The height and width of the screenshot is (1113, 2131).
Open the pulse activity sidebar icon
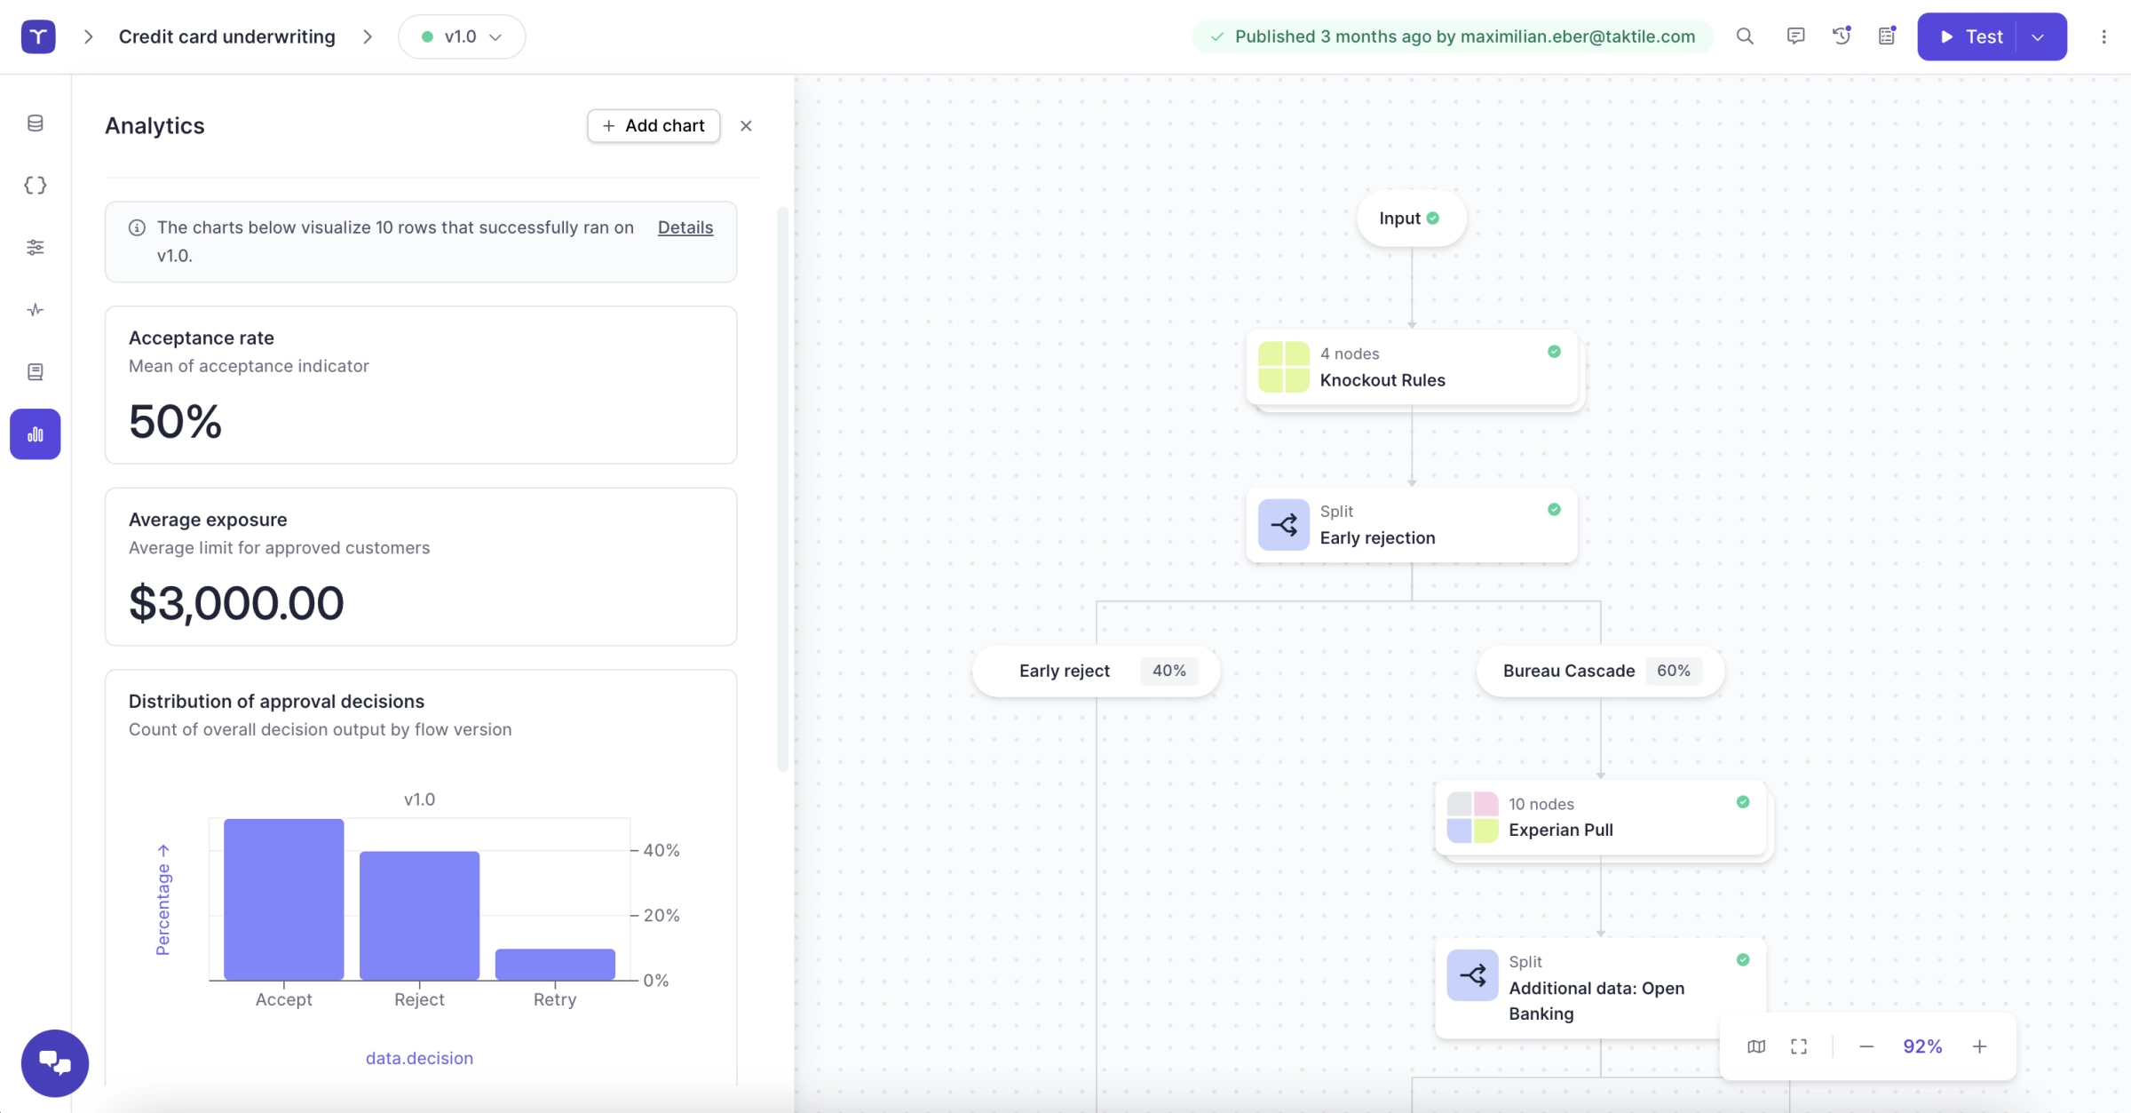tap(36, 310)
